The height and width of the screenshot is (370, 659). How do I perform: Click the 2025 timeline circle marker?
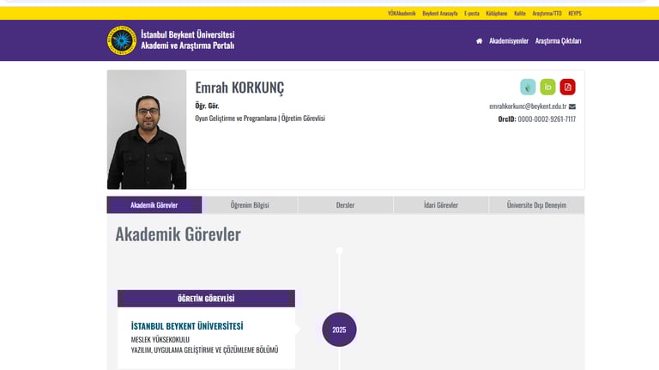pyautogui.click(x=339, y=330)
